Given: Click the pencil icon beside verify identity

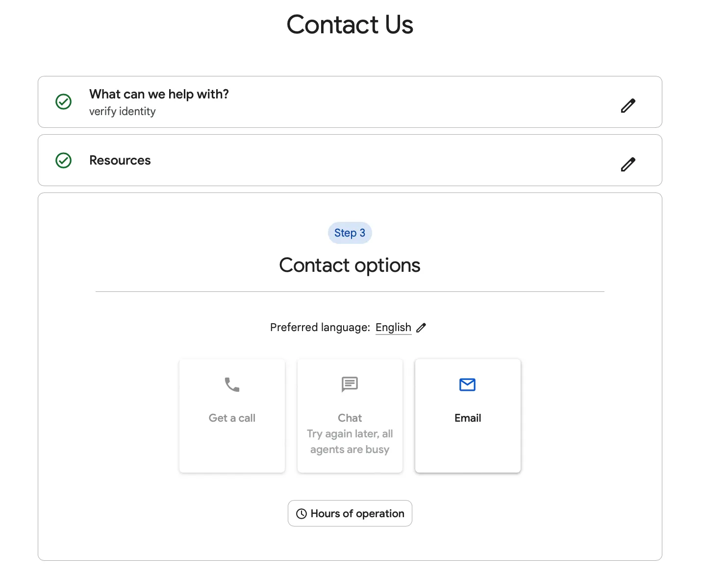Looking at the screenshot, I should pyautogui.click(x=628, y=105).
